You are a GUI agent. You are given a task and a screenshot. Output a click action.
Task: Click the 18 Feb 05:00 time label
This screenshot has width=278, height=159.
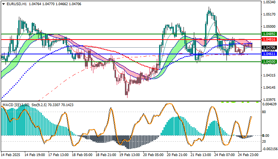coord(82,155)
